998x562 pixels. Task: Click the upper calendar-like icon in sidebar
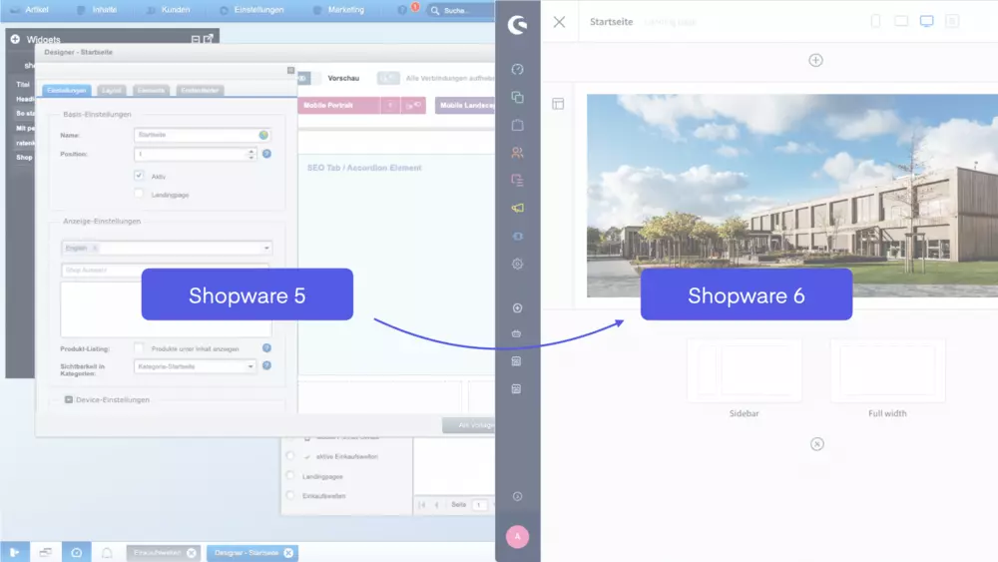[516, 361]
